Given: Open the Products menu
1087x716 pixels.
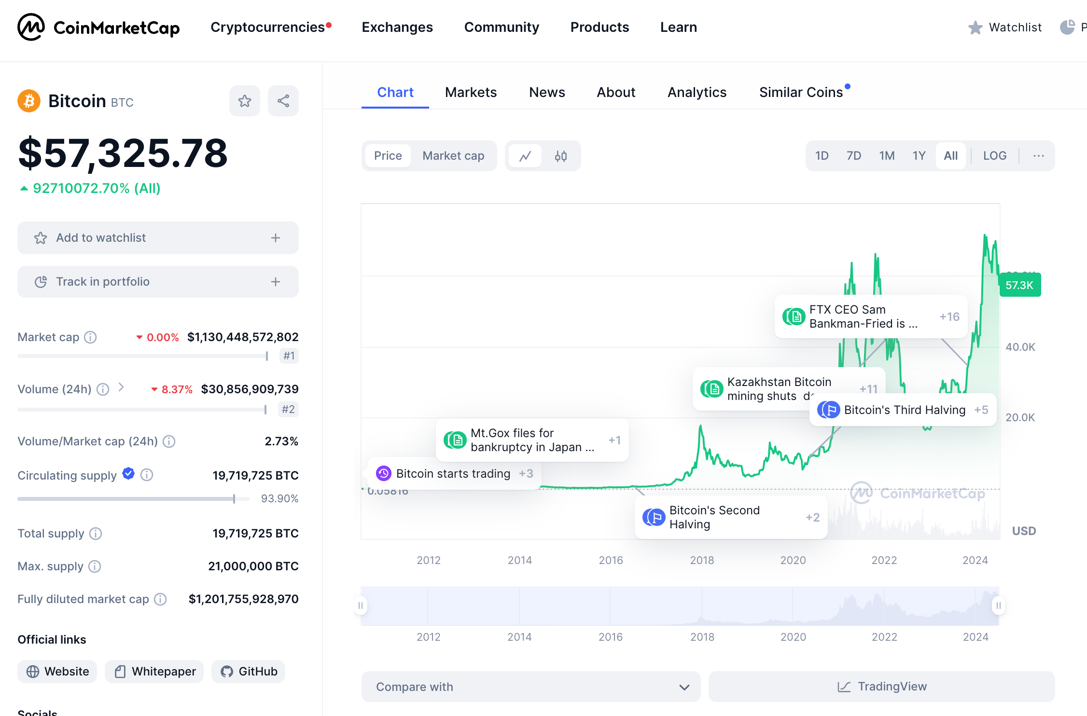Looking at the screenshot, I should click(x=599, y=27).
